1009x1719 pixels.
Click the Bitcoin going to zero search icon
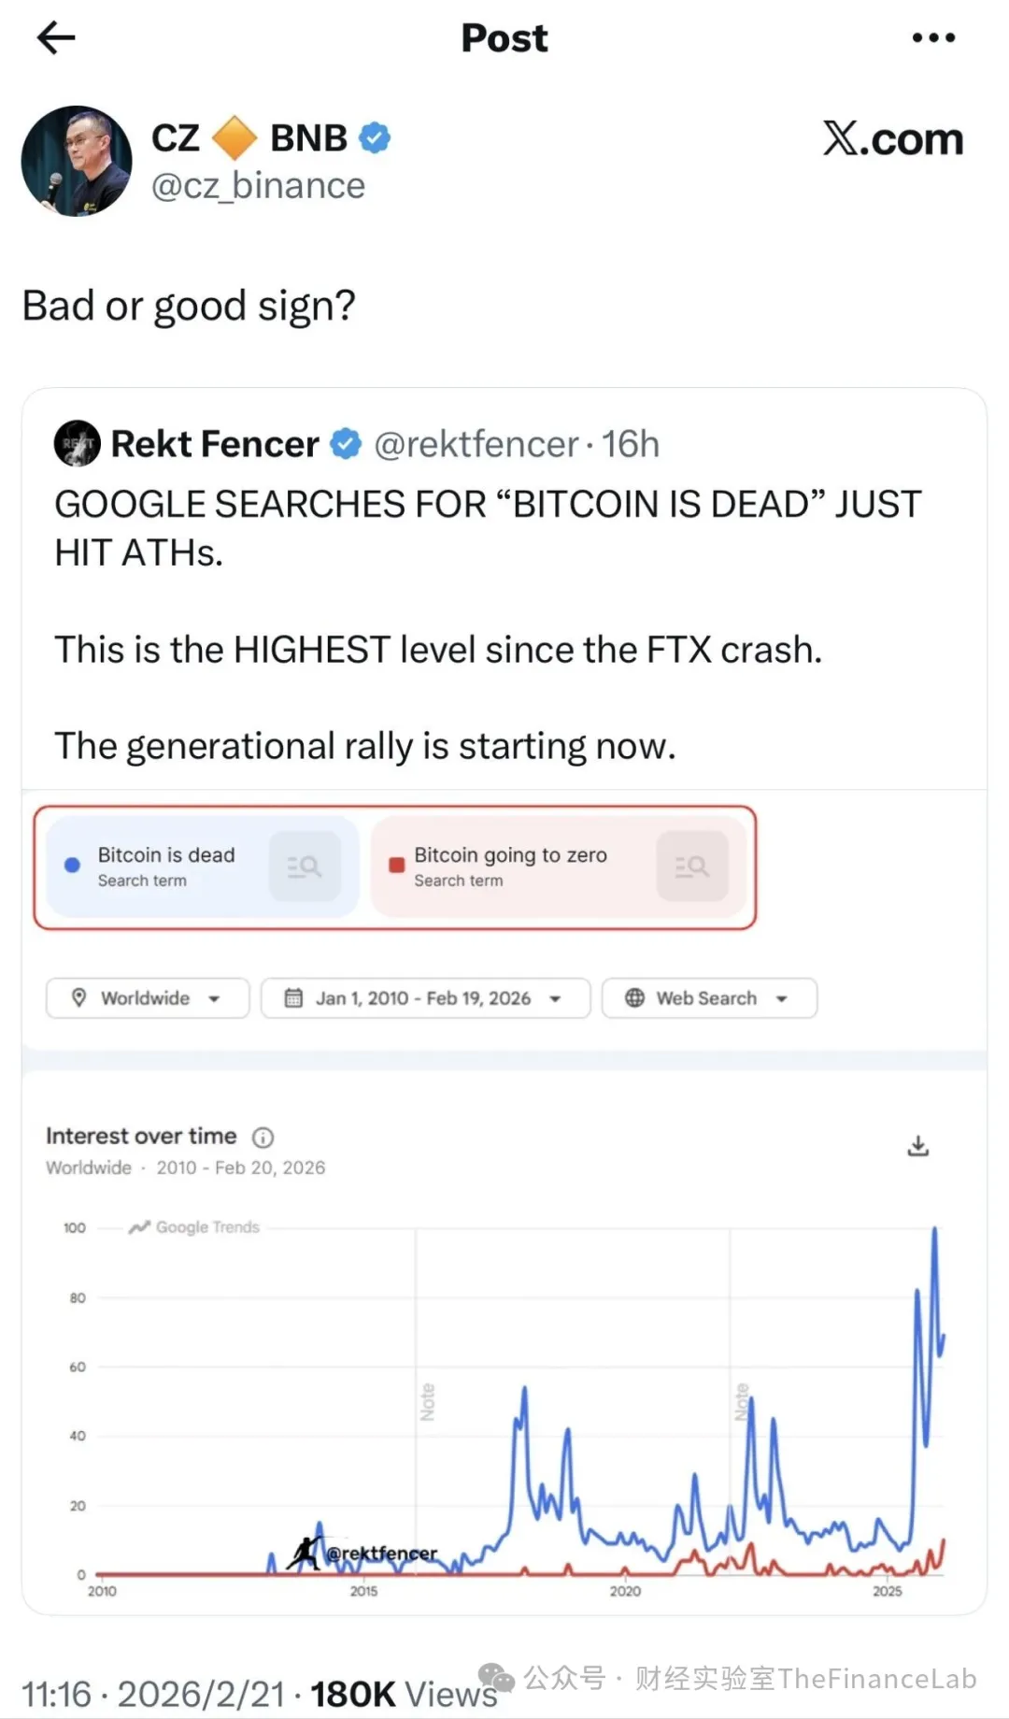[x=691, y=867]
